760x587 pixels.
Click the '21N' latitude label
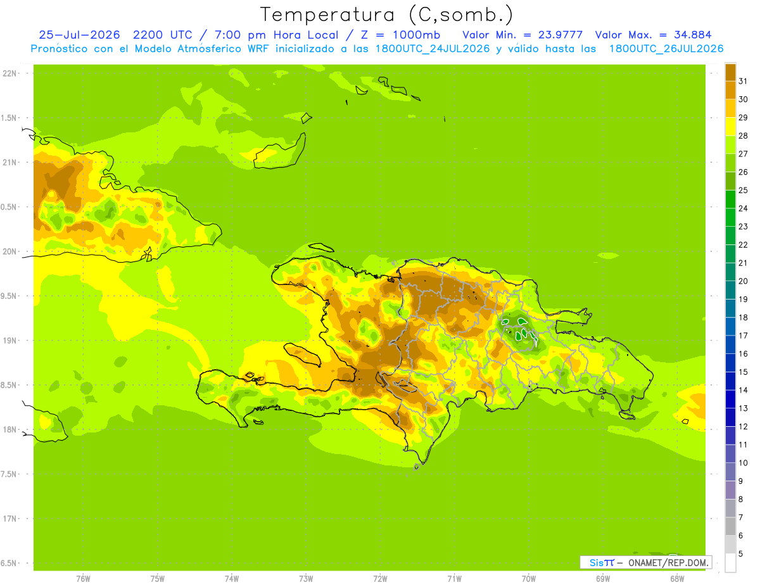click(x=9, y=163)
